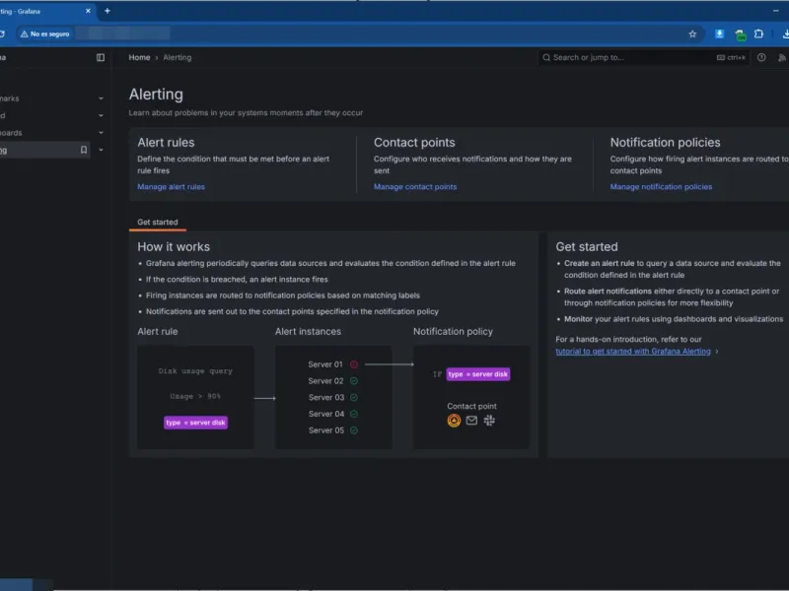Click the email envelope contact point icon
789x591 pixels.
471,421
